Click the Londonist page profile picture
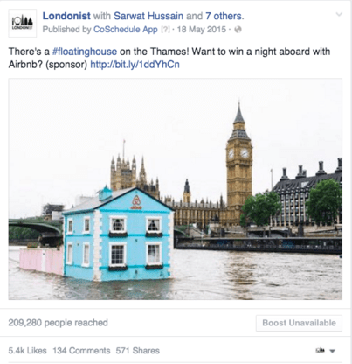Viewport: 352px width, 364px height. point(23,23)
